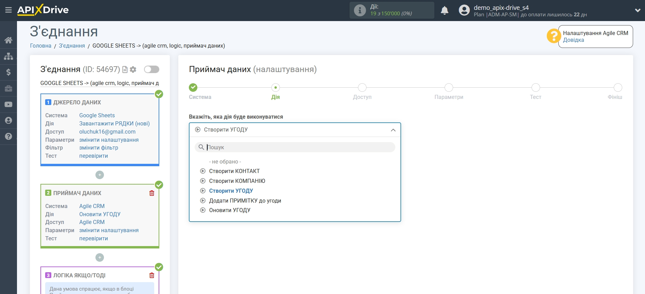Click змінити фільтр link
Viewport: 645px width, 294px height.
(98, 148)
